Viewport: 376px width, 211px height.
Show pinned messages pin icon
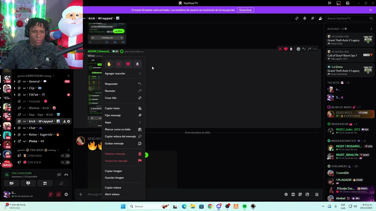coord(313,18)
